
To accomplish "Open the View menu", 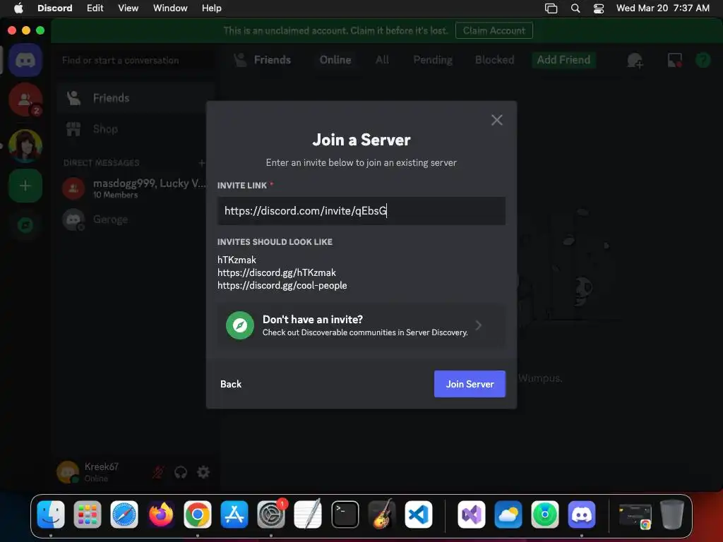I will pyautogui.click(x=128, y=8).
